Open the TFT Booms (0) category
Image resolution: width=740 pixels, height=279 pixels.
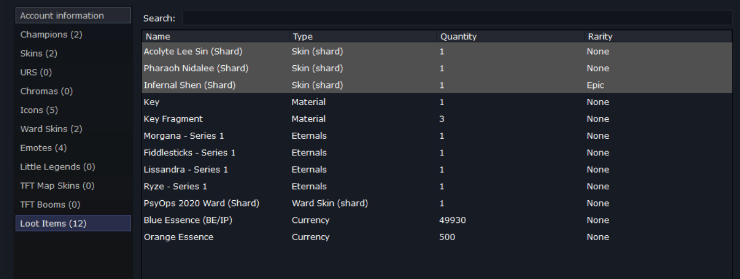tap(73, 205)
